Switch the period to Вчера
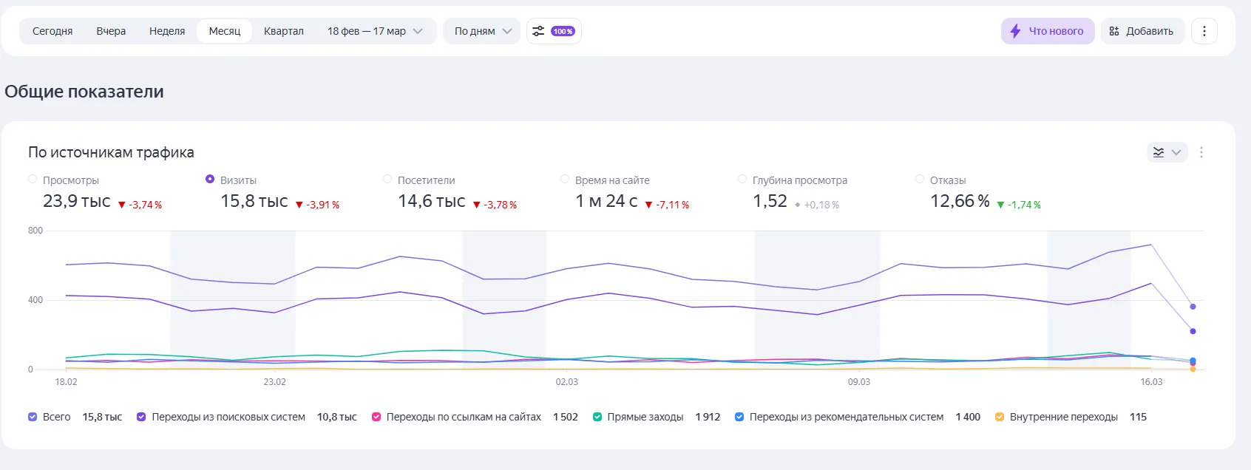This screenshot has height=470, width=1251. coord(111,31)
